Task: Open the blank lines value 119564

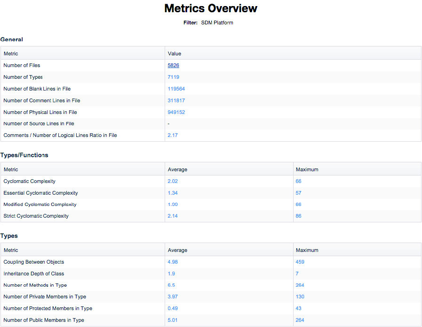Action: pos(176,89)
